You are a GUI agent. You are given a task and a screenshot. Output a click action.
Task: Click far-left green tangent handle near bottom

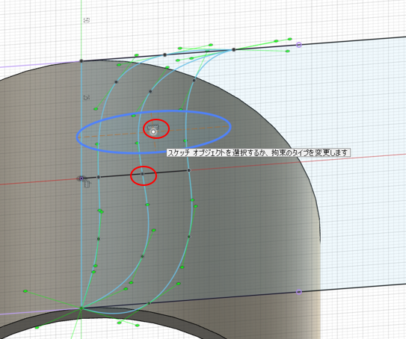(x=25, y=291)
